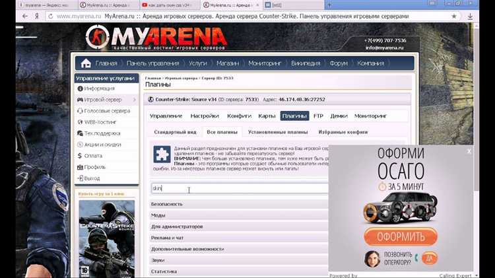Image resolution: width=495 pixels, height=278 pixels.
Task: Click Игровые сервера breadcrumb link
Action: 181,78
